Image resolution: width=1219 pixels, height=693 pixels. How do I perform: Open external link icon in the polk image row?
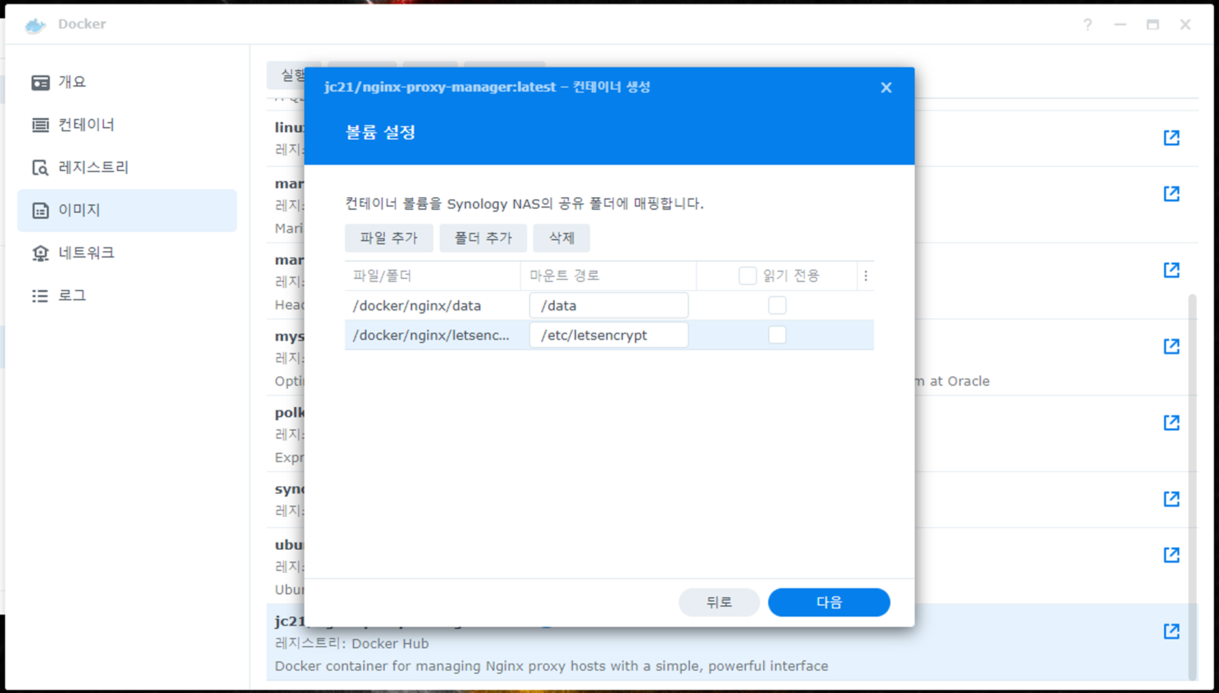tap(1171, 423)
